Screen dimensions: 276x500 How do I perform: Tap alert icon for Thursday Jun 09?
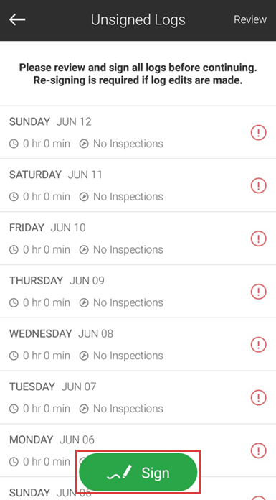pyautogui.click(x=259, y=292)
